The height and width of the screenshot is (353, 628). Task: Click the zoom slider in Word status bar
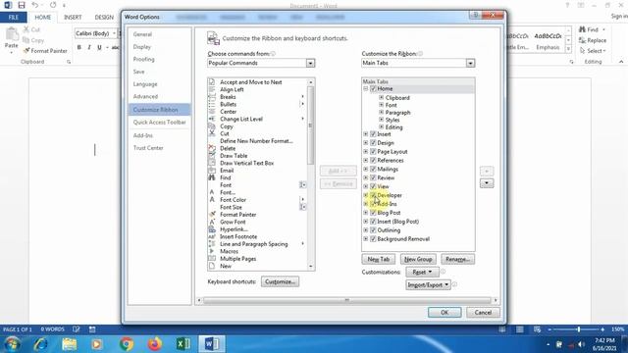[578, 329]
